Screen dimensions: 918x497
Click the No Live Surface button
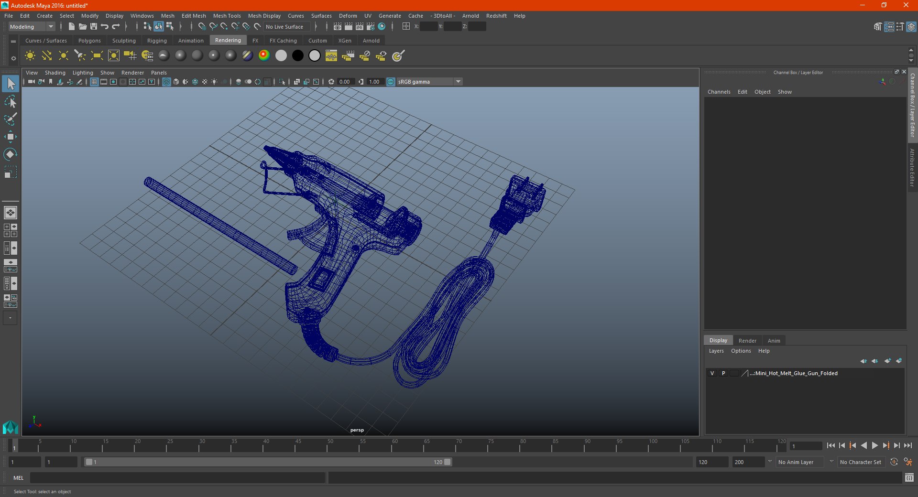[284, 27]
